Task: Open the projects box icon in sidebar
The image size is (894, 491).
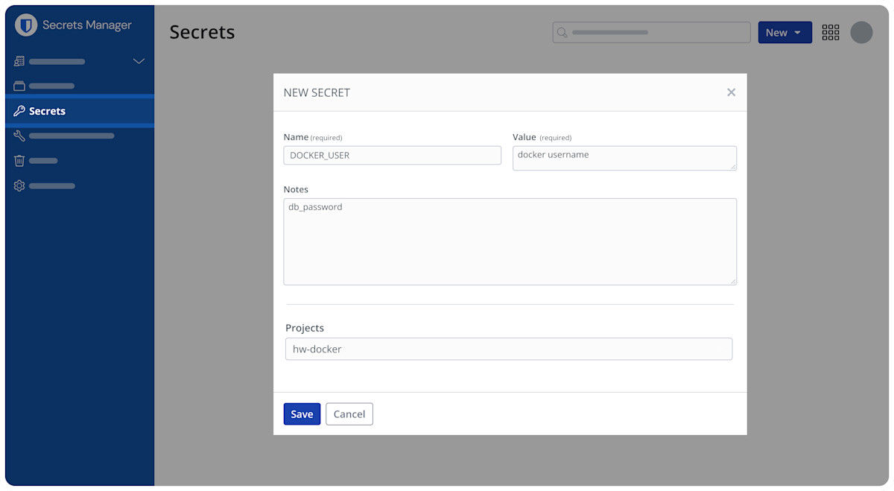Action: coord(19,86)
